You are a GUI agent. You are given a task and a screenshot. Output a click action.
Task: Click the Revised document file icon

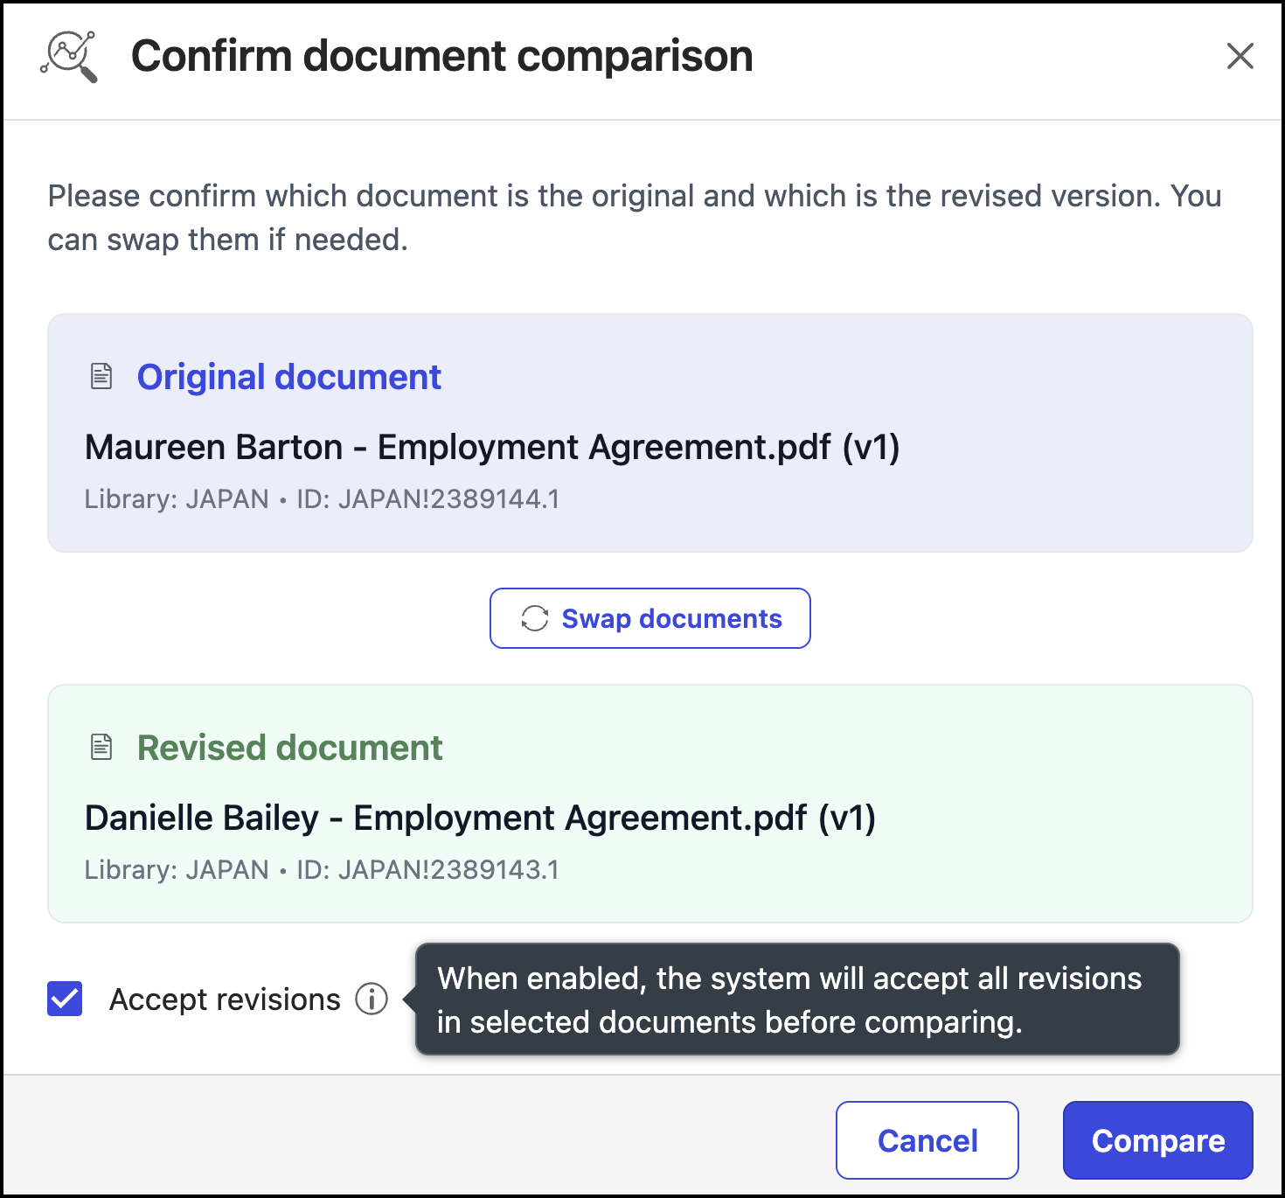click(101, 748)
